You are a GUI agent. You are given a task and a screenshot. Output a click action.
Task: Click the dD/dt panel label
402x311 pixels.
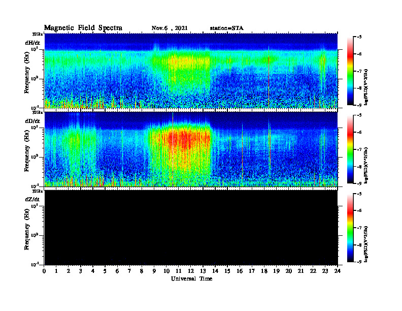point(32,121)
